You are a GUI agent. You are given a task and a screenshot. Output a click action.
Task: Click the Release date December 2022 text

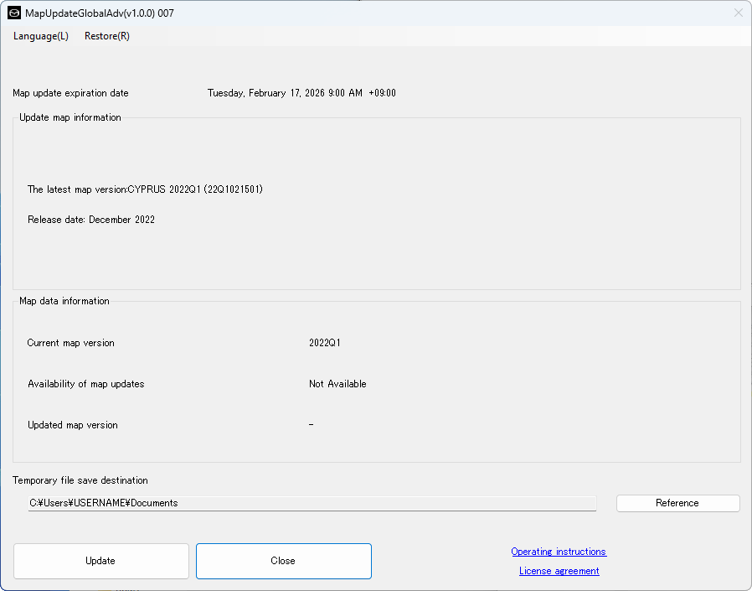(x=91, y=220)
